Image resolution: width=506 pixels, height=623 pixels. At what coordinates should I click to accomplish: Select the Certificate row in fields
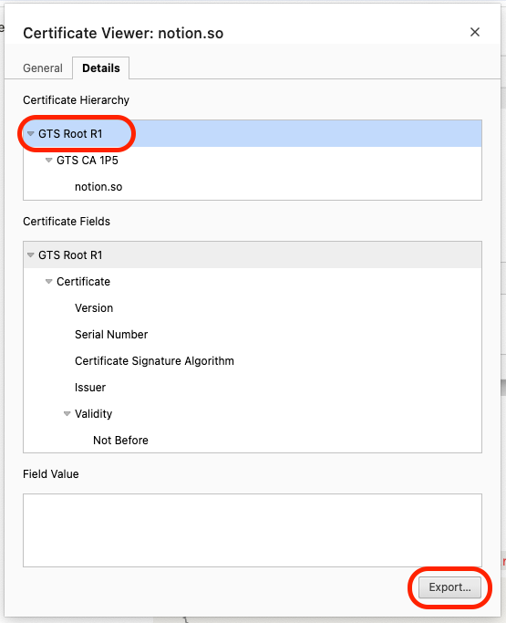pyautogui.click(x=253, y=282)
